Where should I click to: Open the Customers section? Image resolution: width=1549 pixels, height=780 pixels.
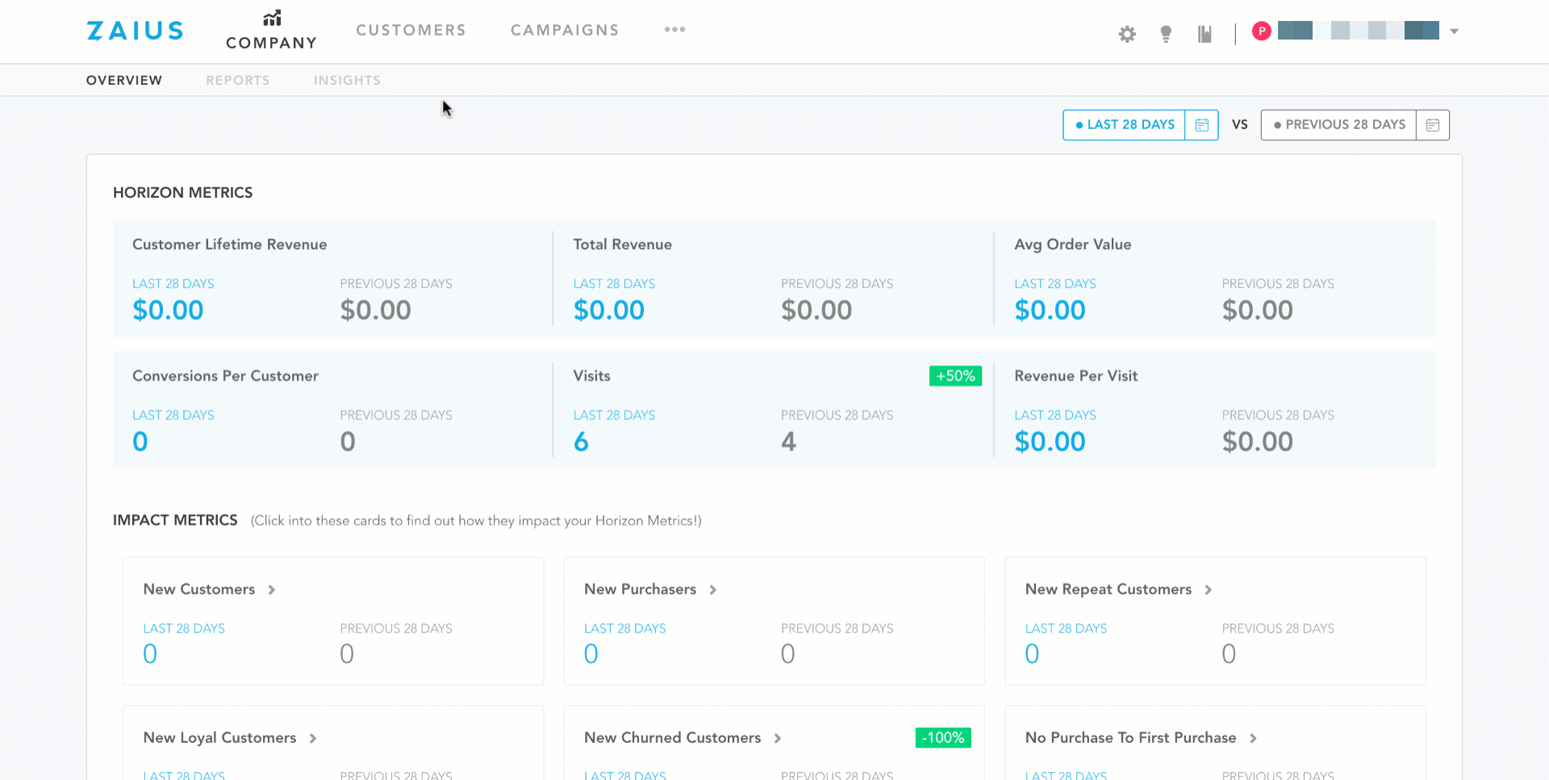click(411, 30)
